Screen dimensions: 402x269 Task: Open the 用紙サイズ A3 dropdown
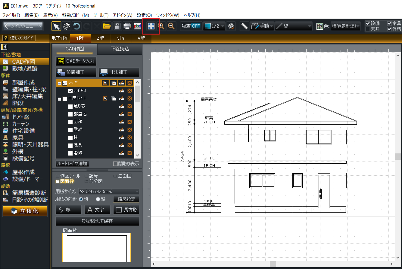108,192
